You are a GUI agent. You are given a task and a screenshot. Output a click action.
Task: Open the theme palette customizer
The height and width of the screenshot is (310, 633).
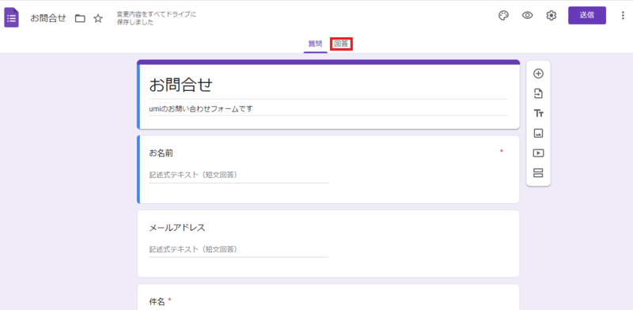click(x=503, y=16)
